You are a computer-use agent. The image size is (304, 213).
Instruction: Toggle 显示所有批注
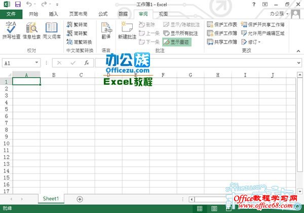click(x=181, y=33)
